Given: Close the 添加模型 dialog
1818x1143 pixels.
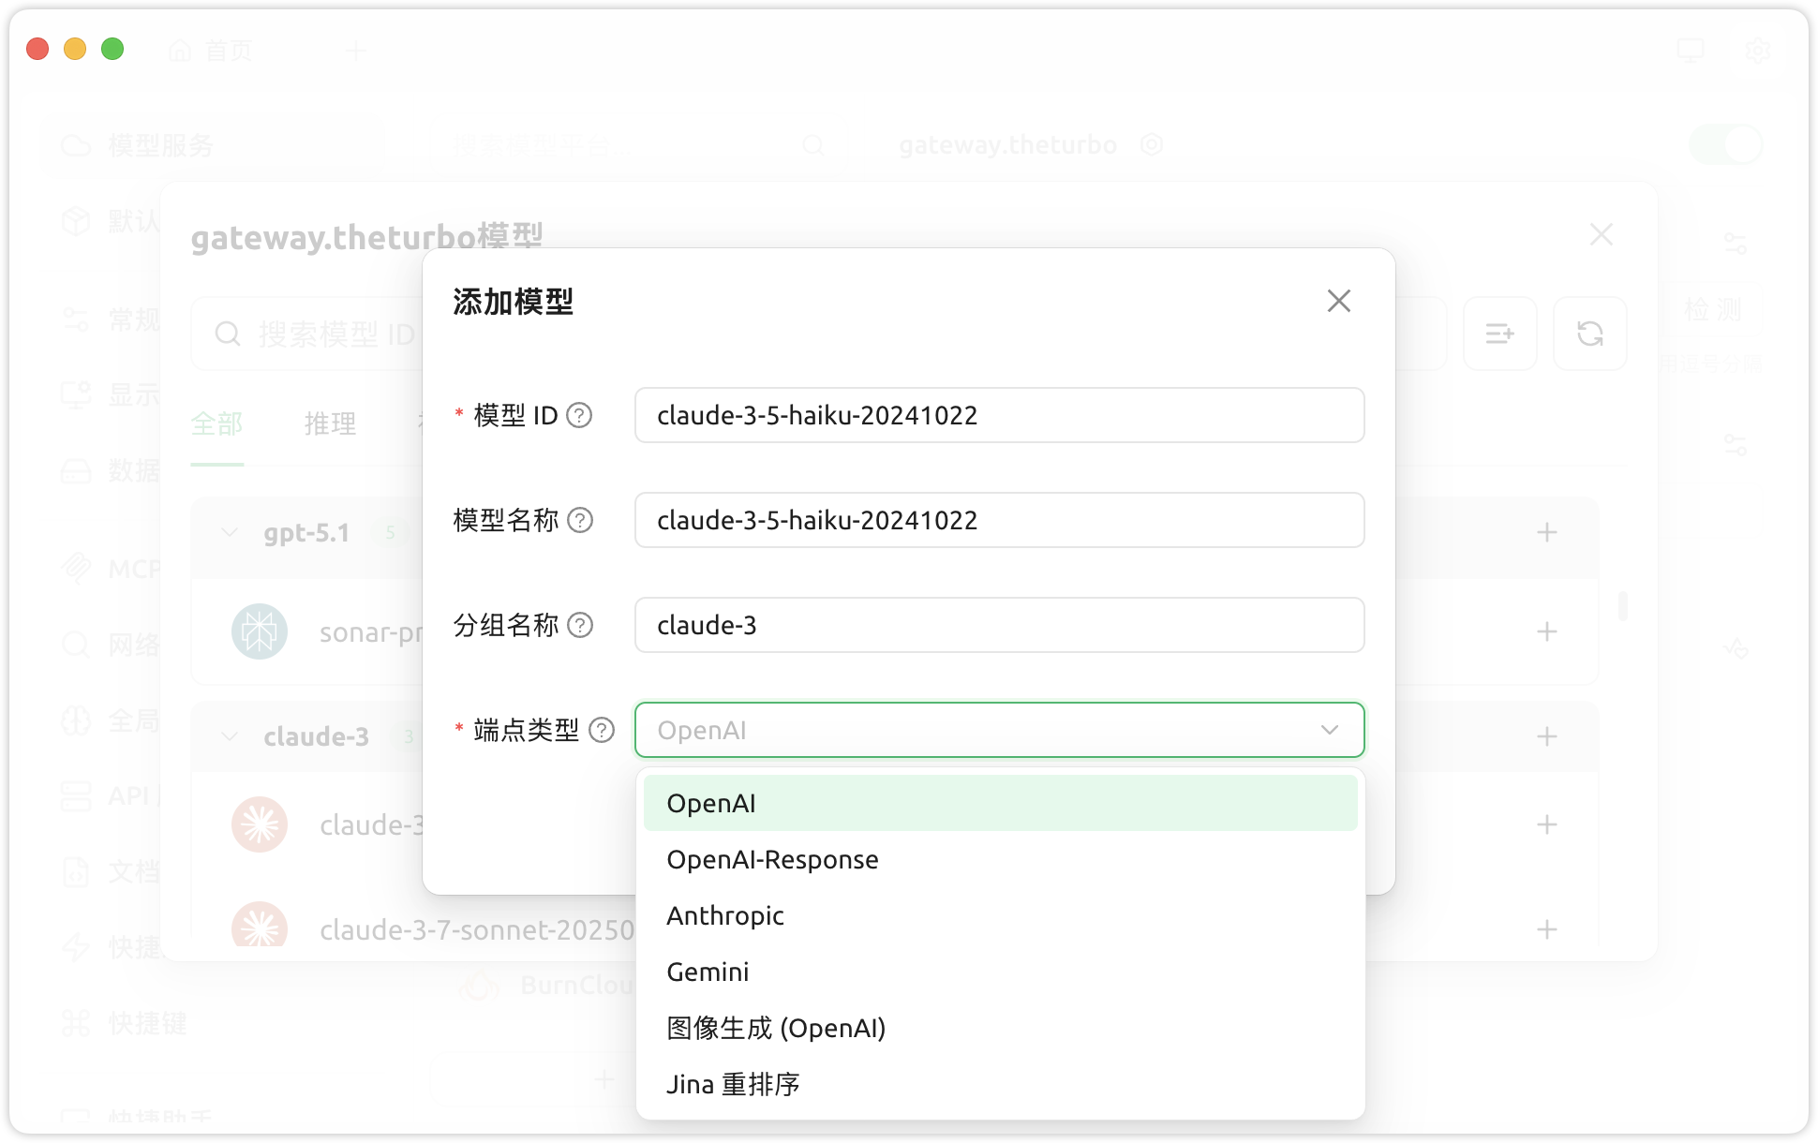Looking at the screenshot, I should 1338,301.
